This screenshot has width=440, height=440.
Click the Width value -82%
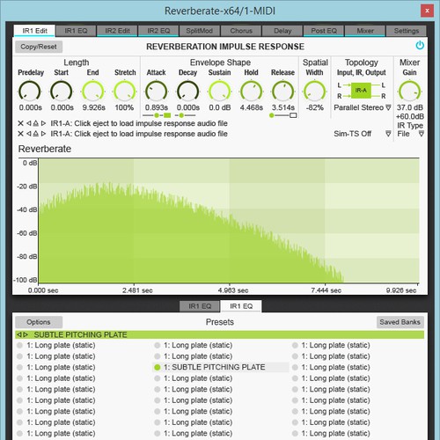[x=315, y=107]
